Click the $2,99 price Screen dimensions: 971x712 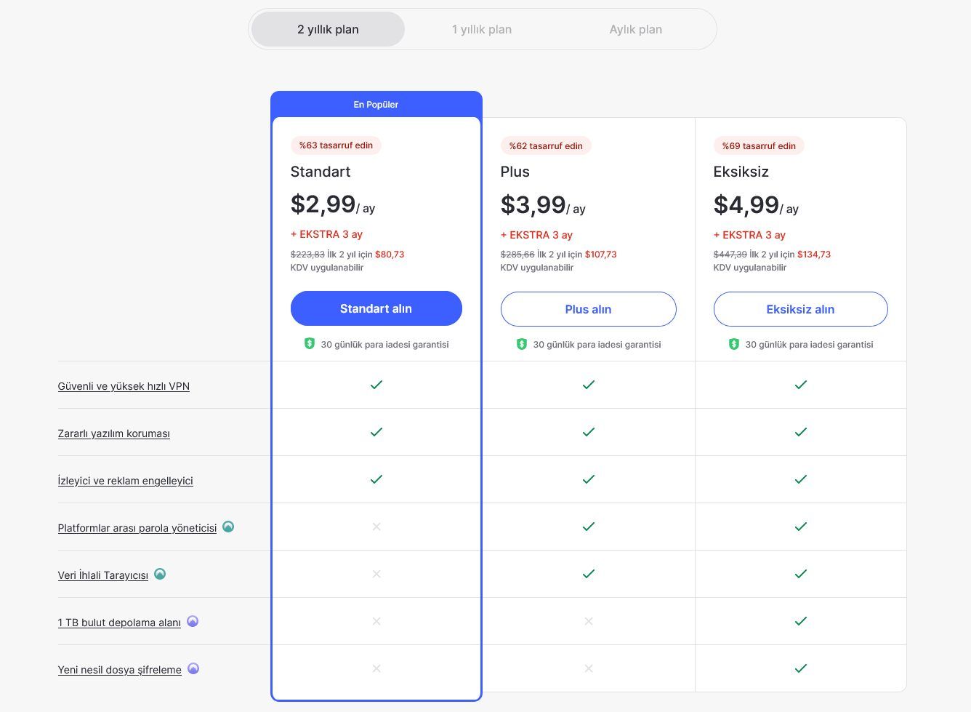point(323,204)
